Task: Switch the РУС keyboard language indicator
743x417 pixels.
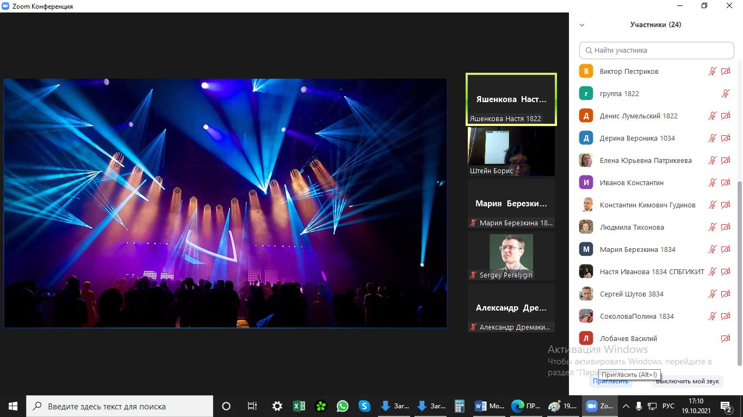Action: [668, 406]
